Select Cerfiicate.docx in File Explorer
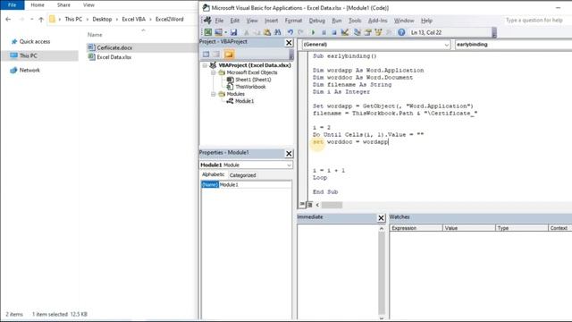Screen dimensions: 572x322 point(114,47)
